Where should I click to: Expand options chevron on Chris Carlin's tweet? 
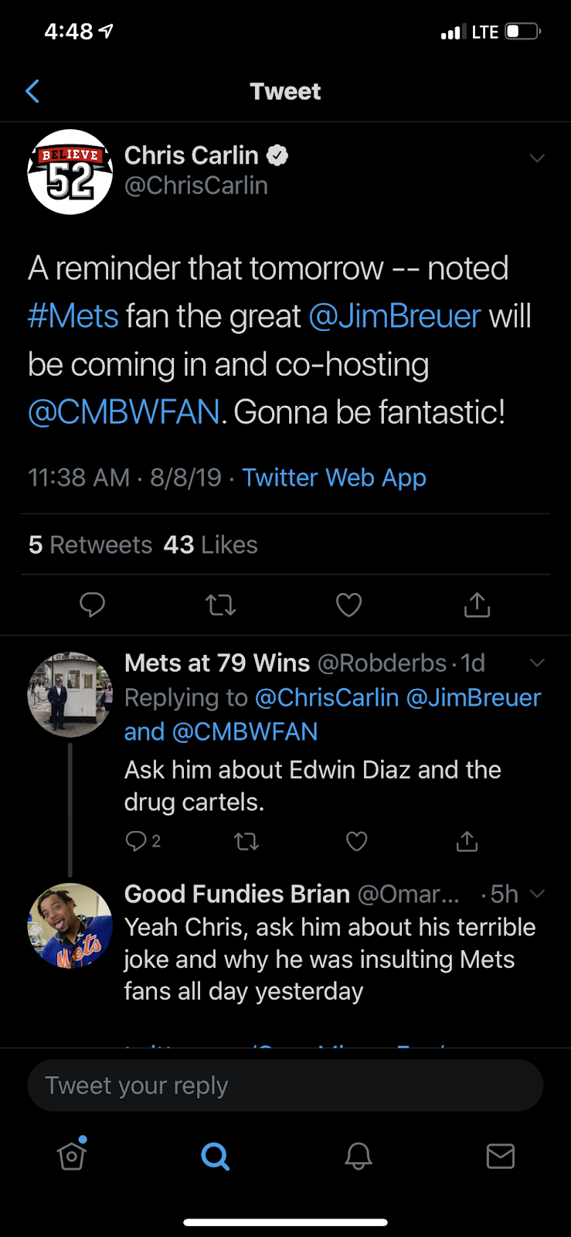537,158
